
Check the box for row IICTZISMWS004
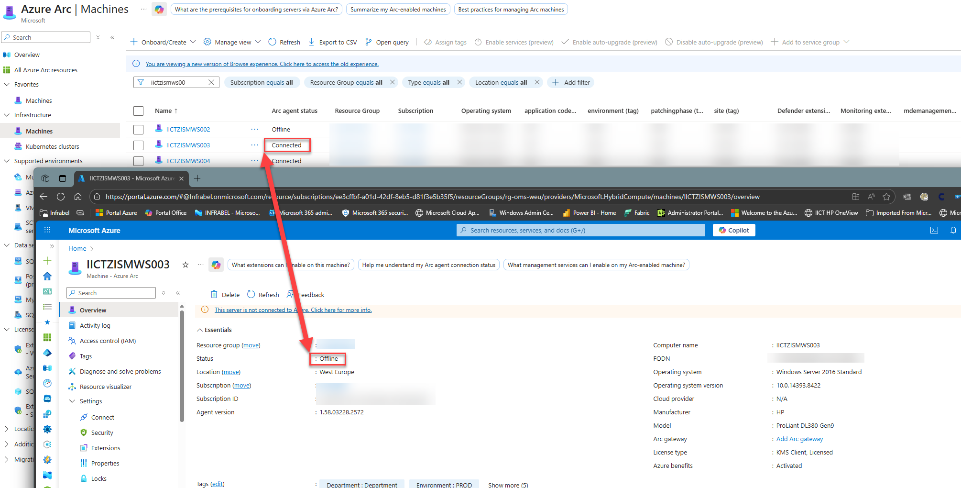click(x=139, y=161)
